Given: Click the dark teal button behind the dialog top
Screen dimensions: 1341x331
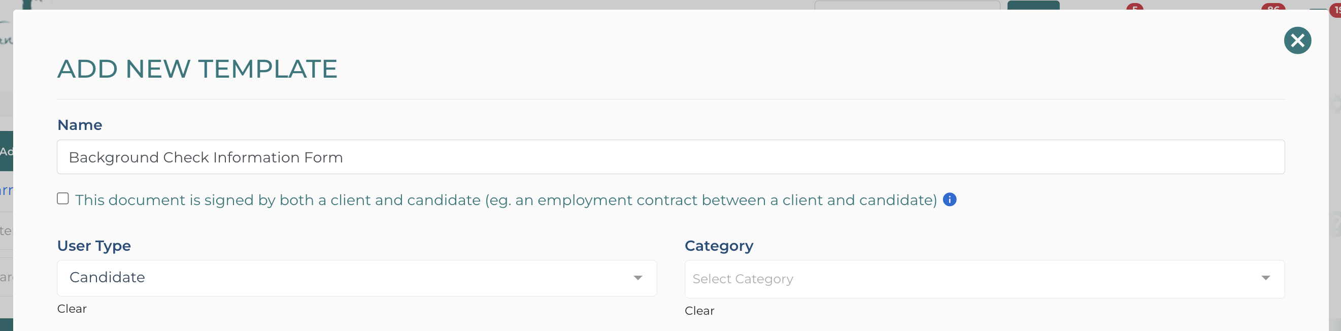Looking at the screenshot, I should coord(1033,5).
